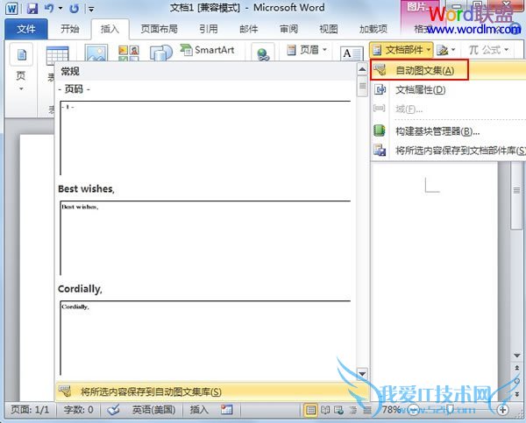The image size is (526, 423).
Task: Click the document vertical scrollbar thumb
Action: click(517, 196)
